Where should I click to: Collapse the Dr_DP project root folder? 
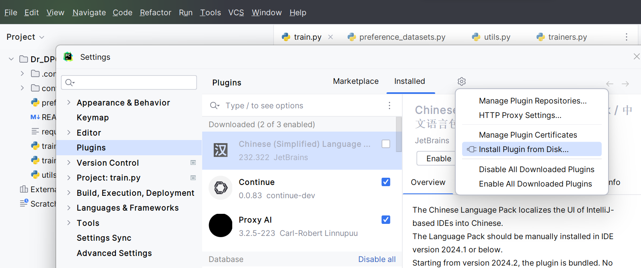point(11,59)
